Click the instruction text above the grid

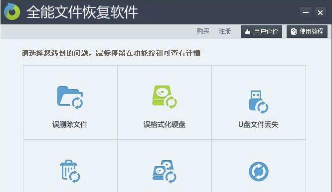tap(111, 53)
